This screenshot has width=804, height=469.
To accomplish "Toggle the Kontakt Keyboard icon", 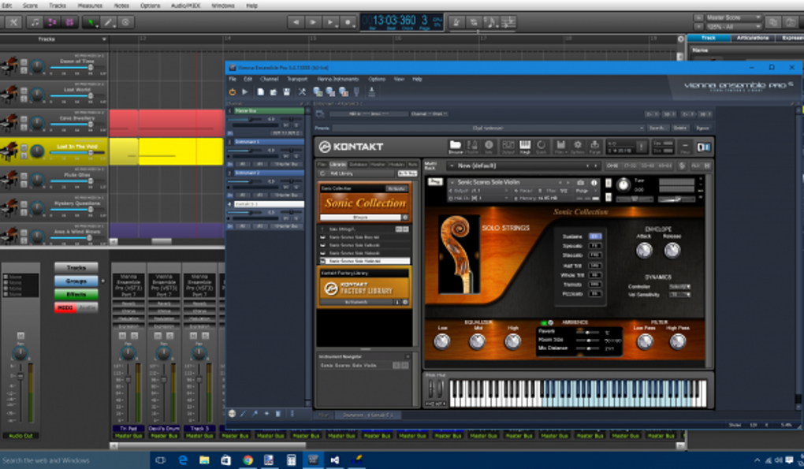I will click(524, 146).
